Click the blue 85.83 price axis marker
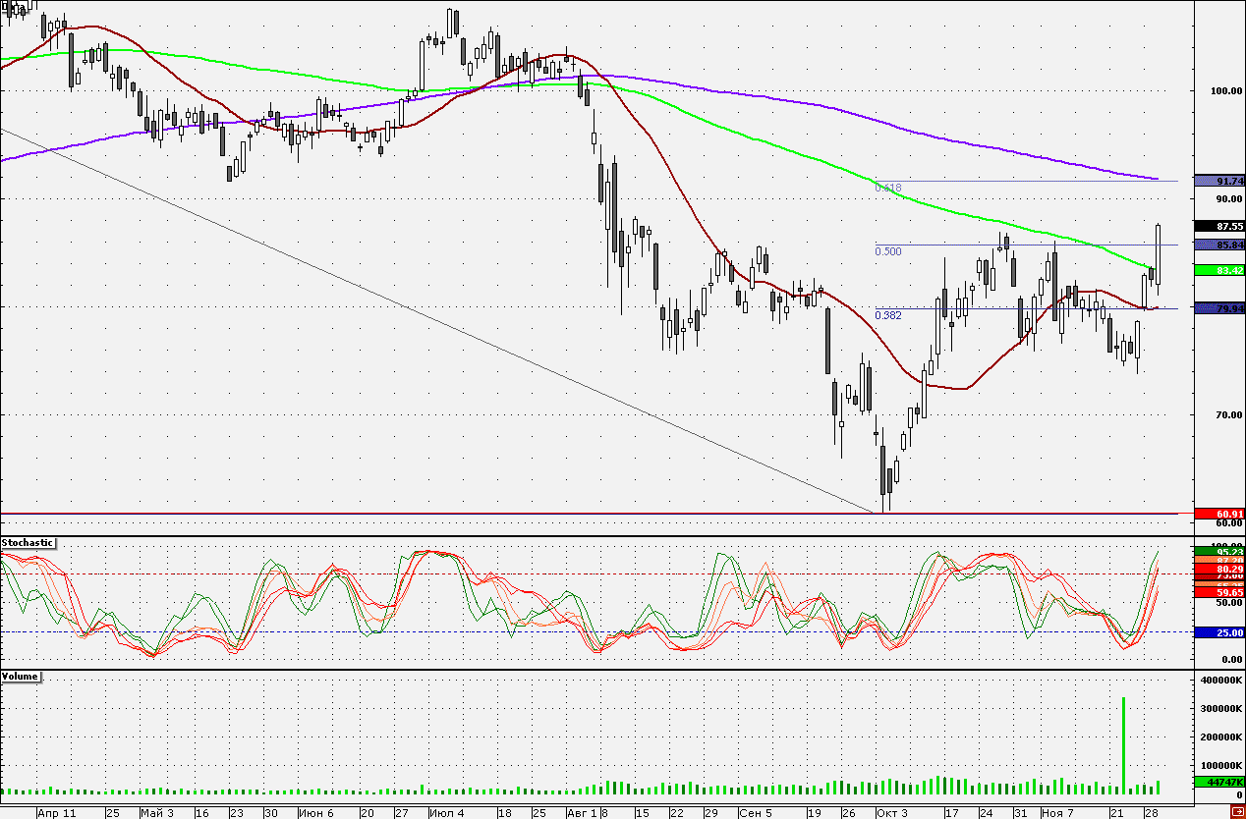Viewport: 1246px width, 819px height. (1219, 245)
